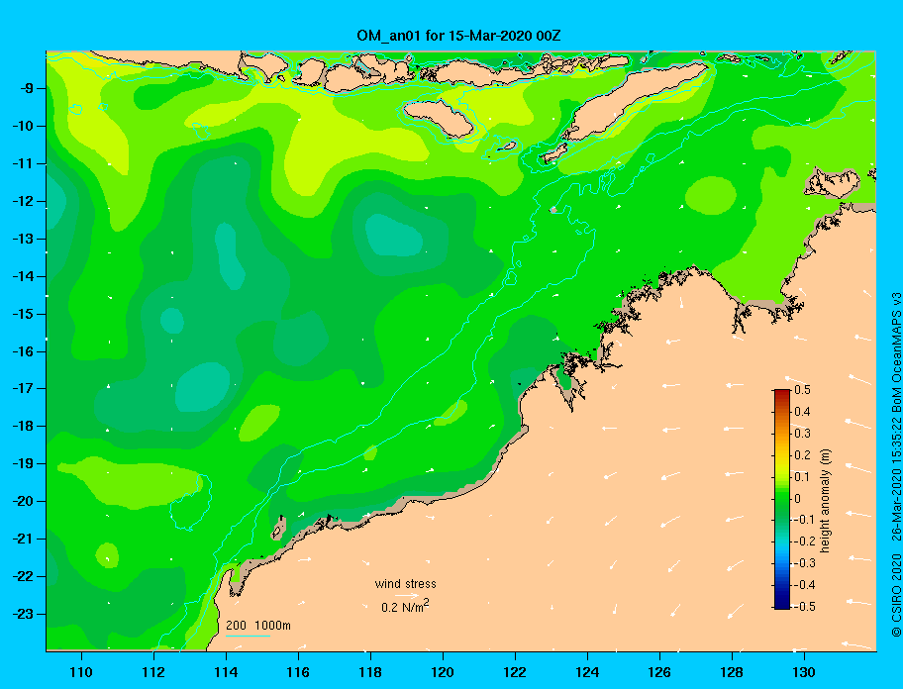Click the title "OM_an01 for 15-Mar-2020 00Z"
Image resolution: width=903 pixels, height=689 pixels.
458,36
